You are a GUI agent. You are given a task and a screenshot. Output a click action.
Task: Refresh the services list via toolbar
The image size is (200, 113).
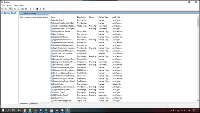click(x=15, y=9)
